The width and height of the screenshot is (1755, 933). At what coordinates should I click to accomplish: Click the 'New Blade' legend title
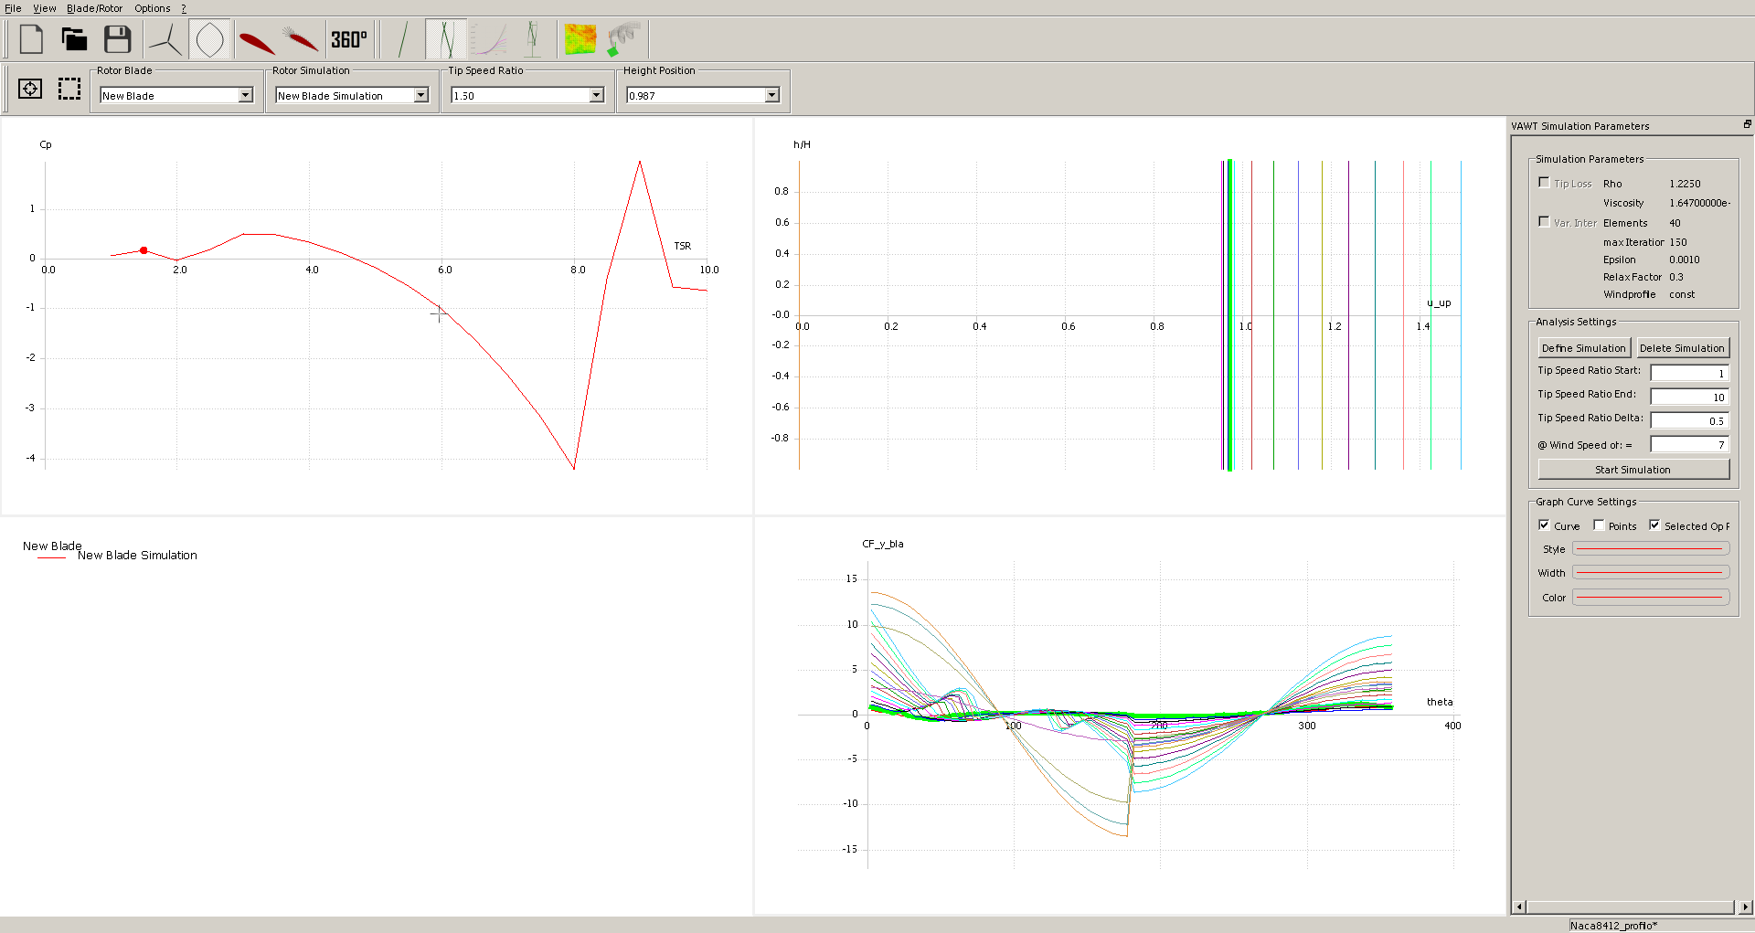tap(52, 546)
